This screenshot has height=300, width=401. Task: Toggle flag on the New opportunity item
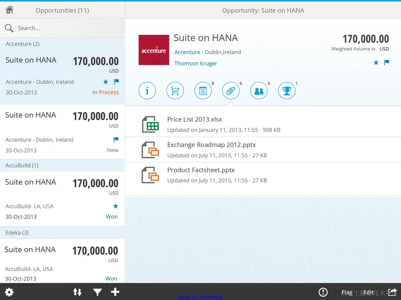pos(116,140)
